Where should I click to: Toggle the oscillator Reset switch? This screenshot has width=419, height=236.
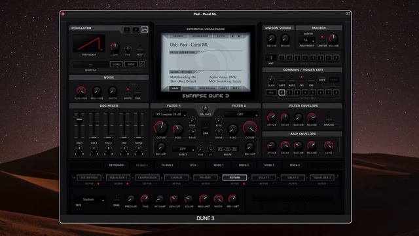coord(139,48)
